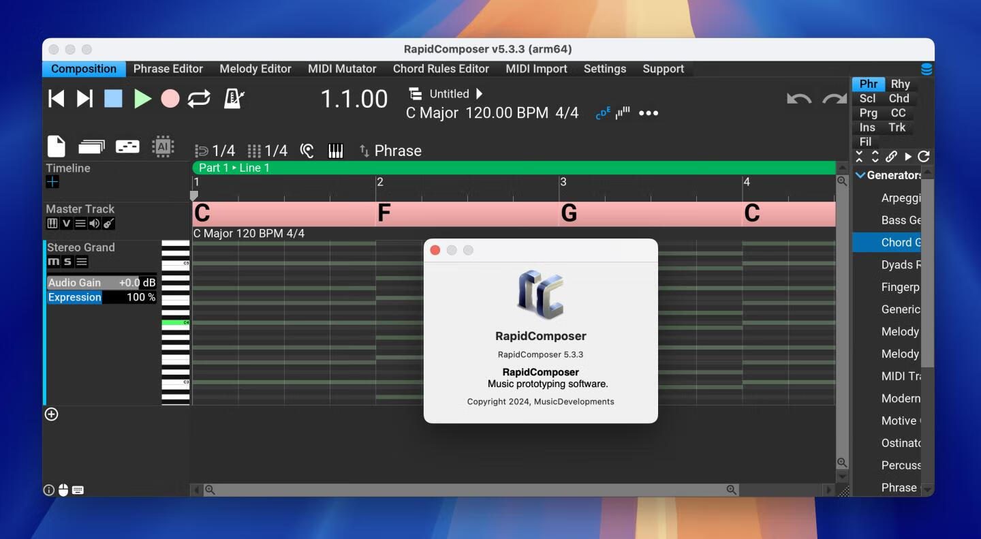The image size is (981, 539).
Task: Click the link chain icon in browser panel
Action: pos(891,157)
